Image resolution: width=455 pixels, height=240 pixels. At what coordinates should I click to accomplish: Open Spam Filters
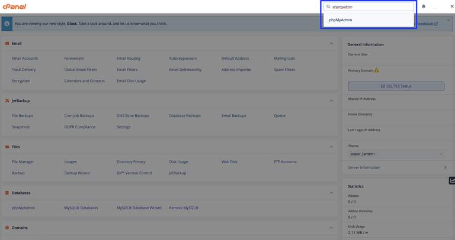coord(284,70)
